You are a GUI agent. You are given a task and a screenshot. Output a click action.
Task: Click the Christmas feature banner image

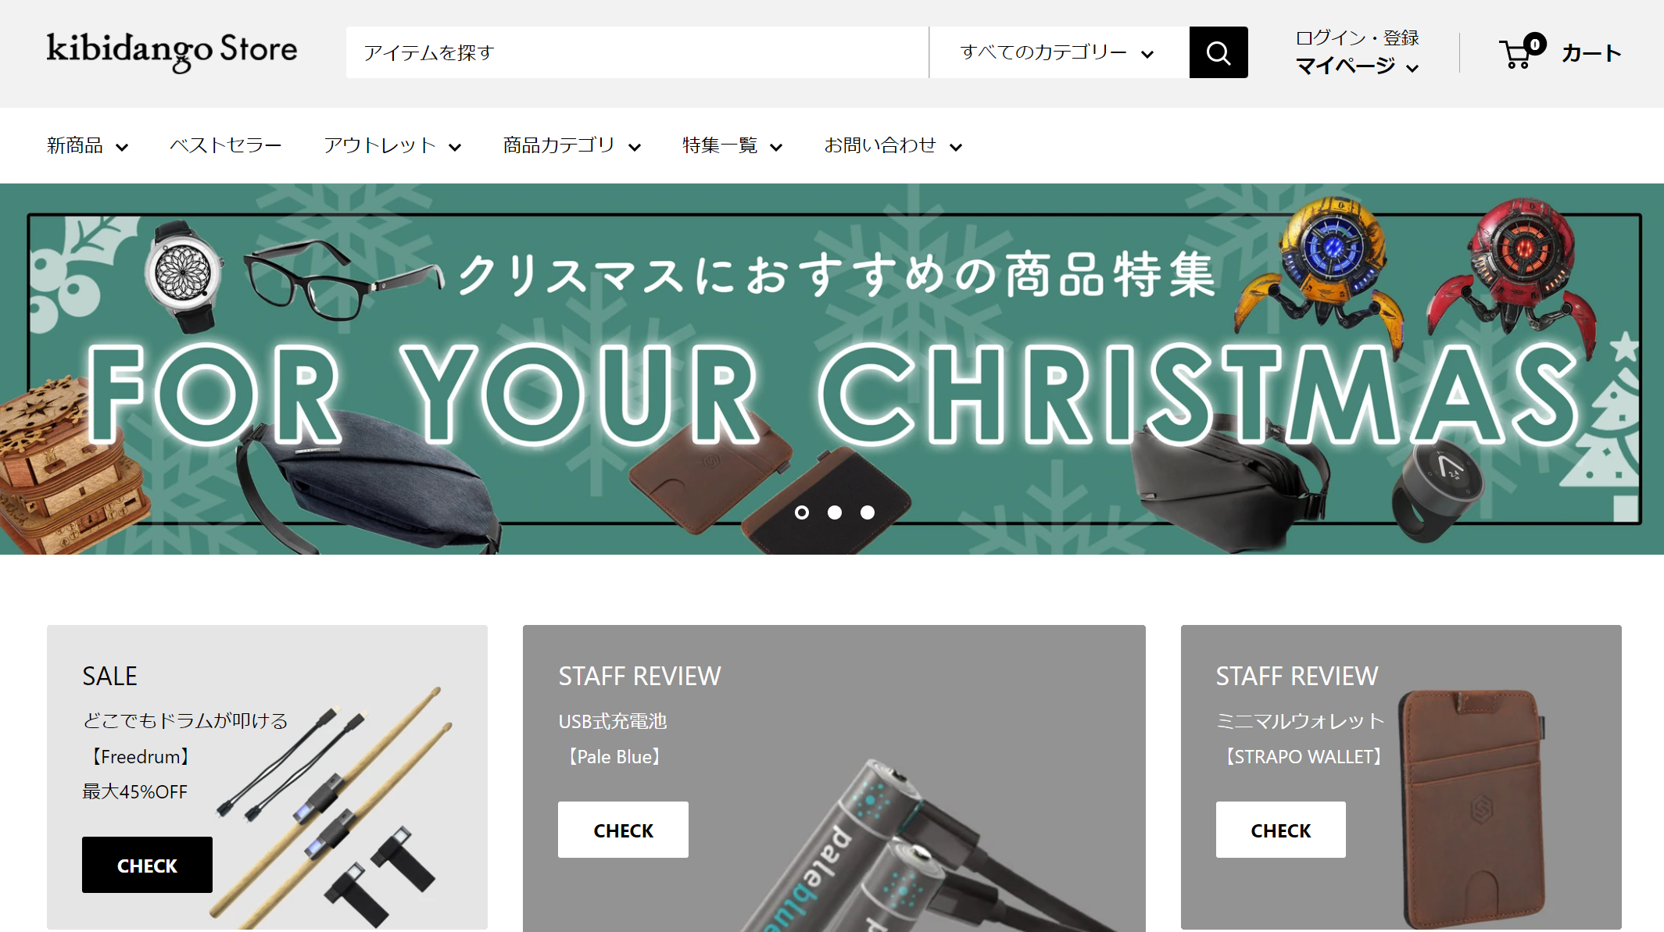point(832,369)
